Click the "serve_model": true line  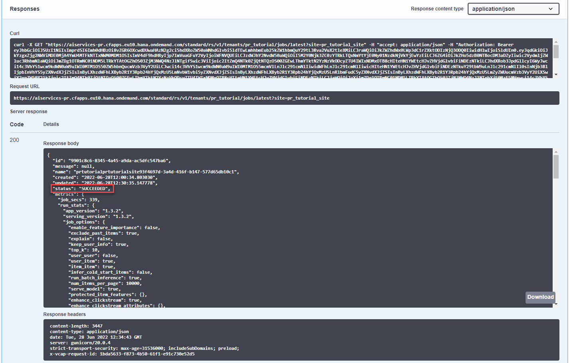(x=95, y=289)
